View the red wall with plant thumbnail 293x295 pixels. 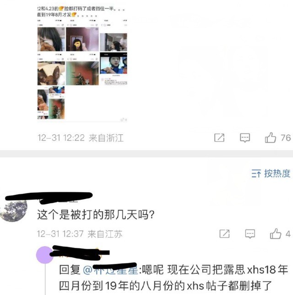click(82, 73)
